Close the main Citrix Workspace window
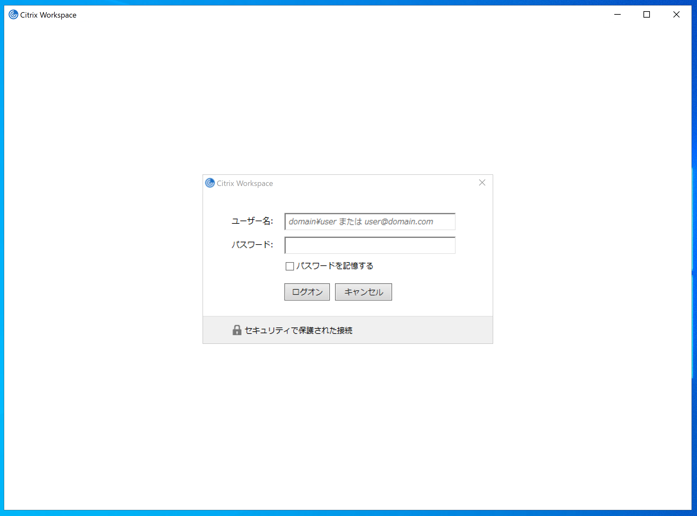Image resolution: width=697 pixels, height=516 pixels. point(676,14)
